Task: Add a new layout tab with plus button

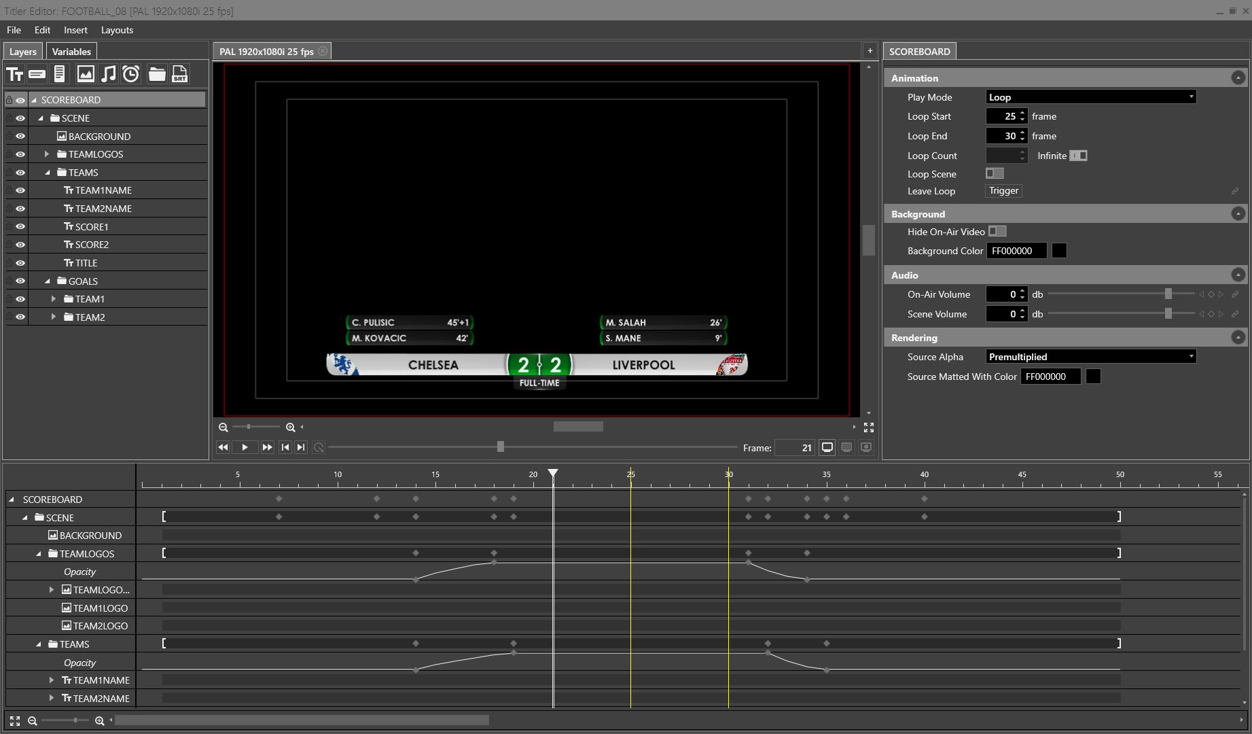Action: click(x=870, y=51)
